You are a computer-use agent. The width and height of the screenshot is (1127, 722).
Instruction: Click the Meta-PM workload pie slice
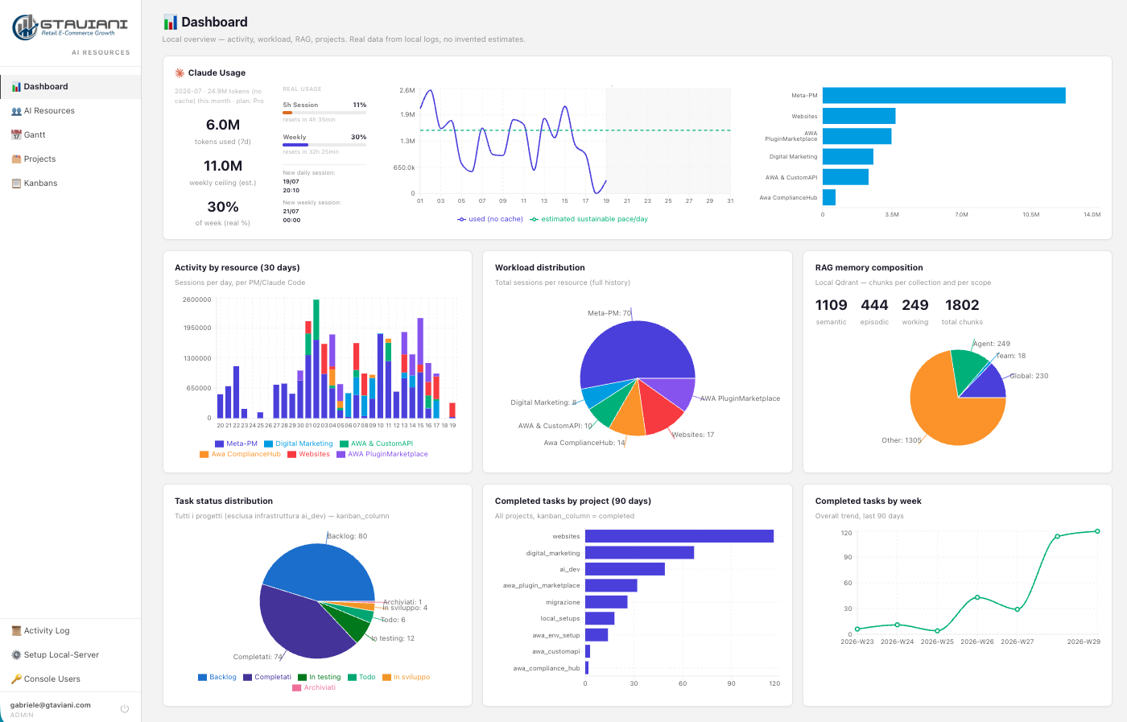pyautogui.click(x=636, y=350)
